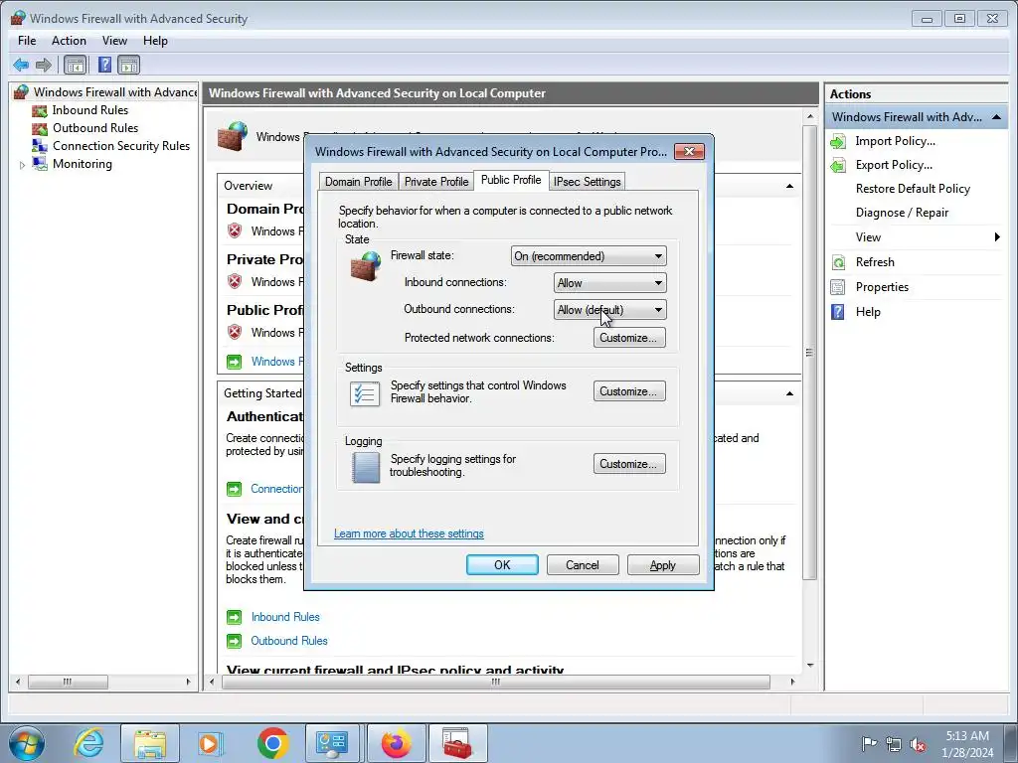Click Diagnose / Repair action
This screenshot has height=763, width=1018.
[902, 213]
